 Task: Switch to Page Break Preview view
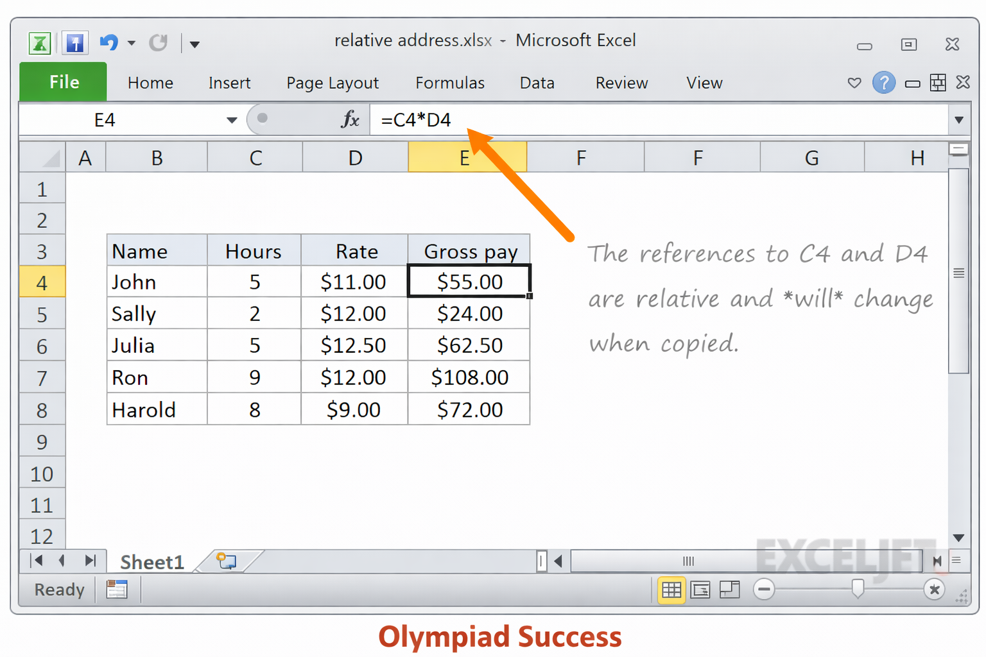[x=730, y=589]
